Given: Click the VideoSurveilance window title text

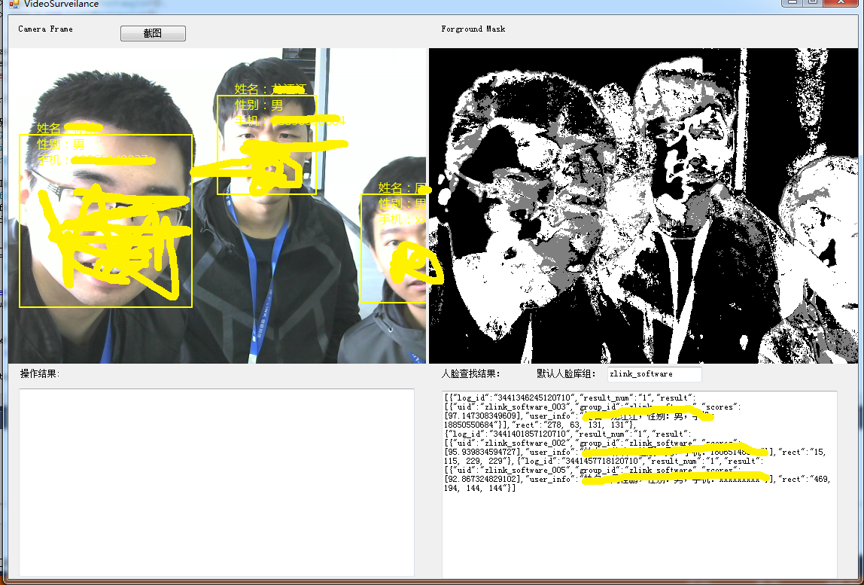Looking at the screenshot, I should tap(61, 4).
